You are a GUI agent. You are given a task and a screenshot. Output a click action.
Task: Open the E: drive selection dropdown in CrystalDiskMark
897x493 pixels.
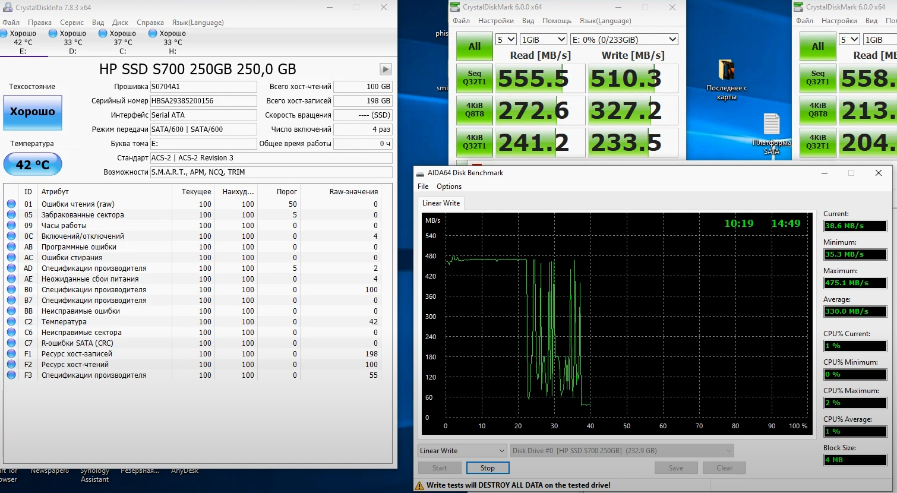tap(624, 39)
